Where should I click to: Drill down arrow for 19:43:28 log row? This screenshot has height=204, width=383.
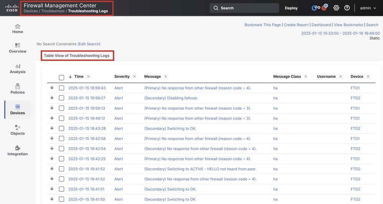coord(52,128)
